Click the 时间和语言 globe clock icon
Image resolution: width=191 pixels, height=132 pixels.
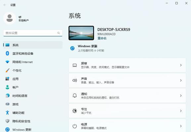pos(7,96)
